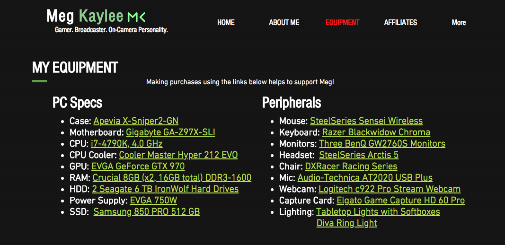
Task: Go to the ABOUT ME page
Action: click(x=284, y=22)
